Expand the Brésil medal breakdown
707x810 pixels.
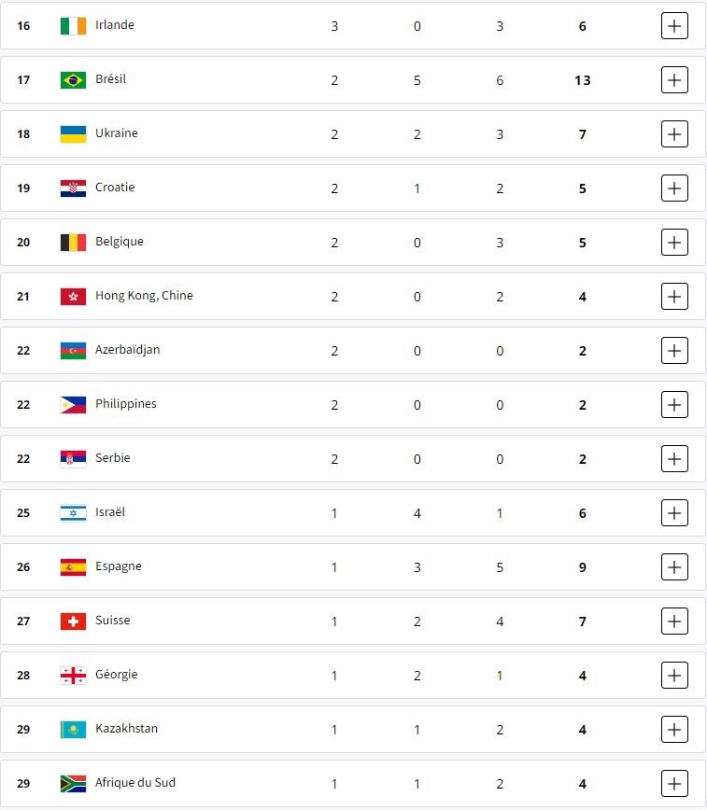pyautogui.click(x=674, y=80)
